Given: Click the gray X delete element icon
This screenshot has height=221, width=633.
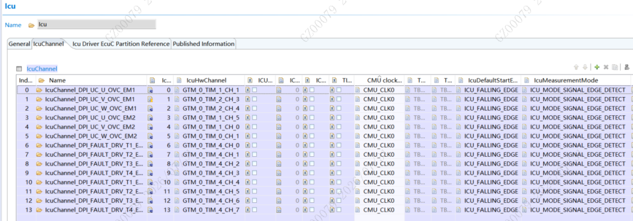Looking at the screenshot, I should [605, 67].
